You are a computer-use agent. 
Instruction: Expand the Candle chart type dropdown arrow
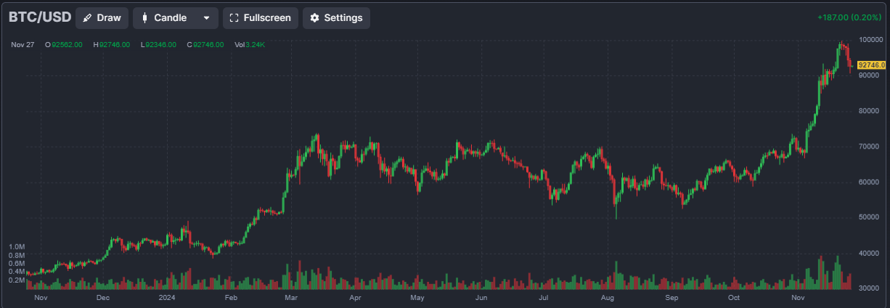click(x=206, y=18)
